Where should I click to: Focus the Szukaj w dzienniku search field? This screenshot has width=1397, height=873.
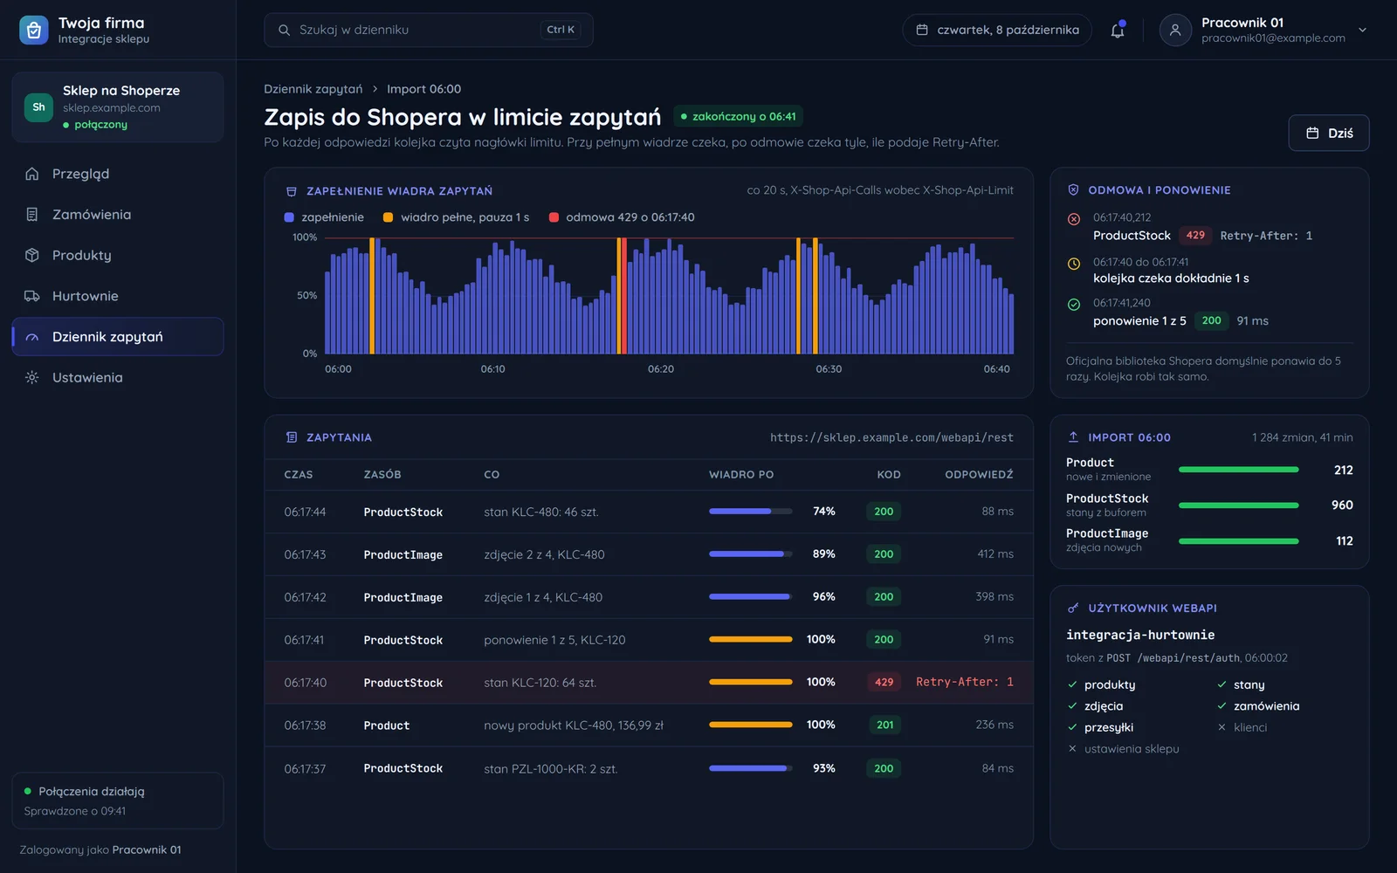click(428, 30)
